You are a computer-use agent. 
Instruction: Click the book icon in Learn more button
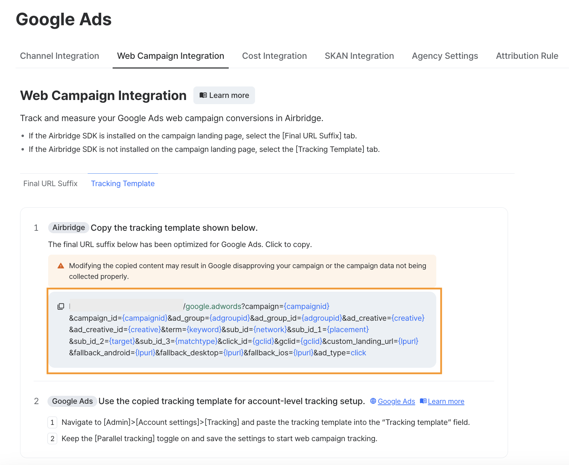click(203, 95)
